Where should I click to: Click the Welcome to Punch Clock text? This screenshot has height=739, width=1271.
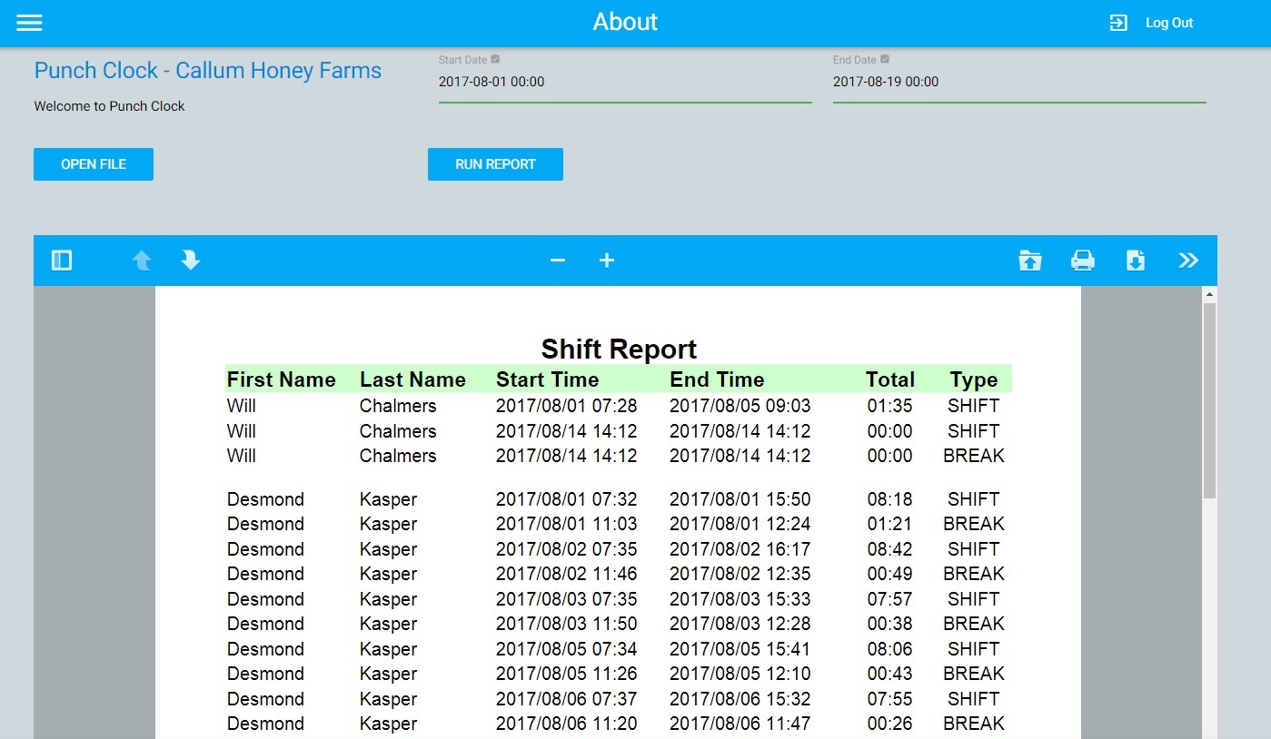[109, 106]
